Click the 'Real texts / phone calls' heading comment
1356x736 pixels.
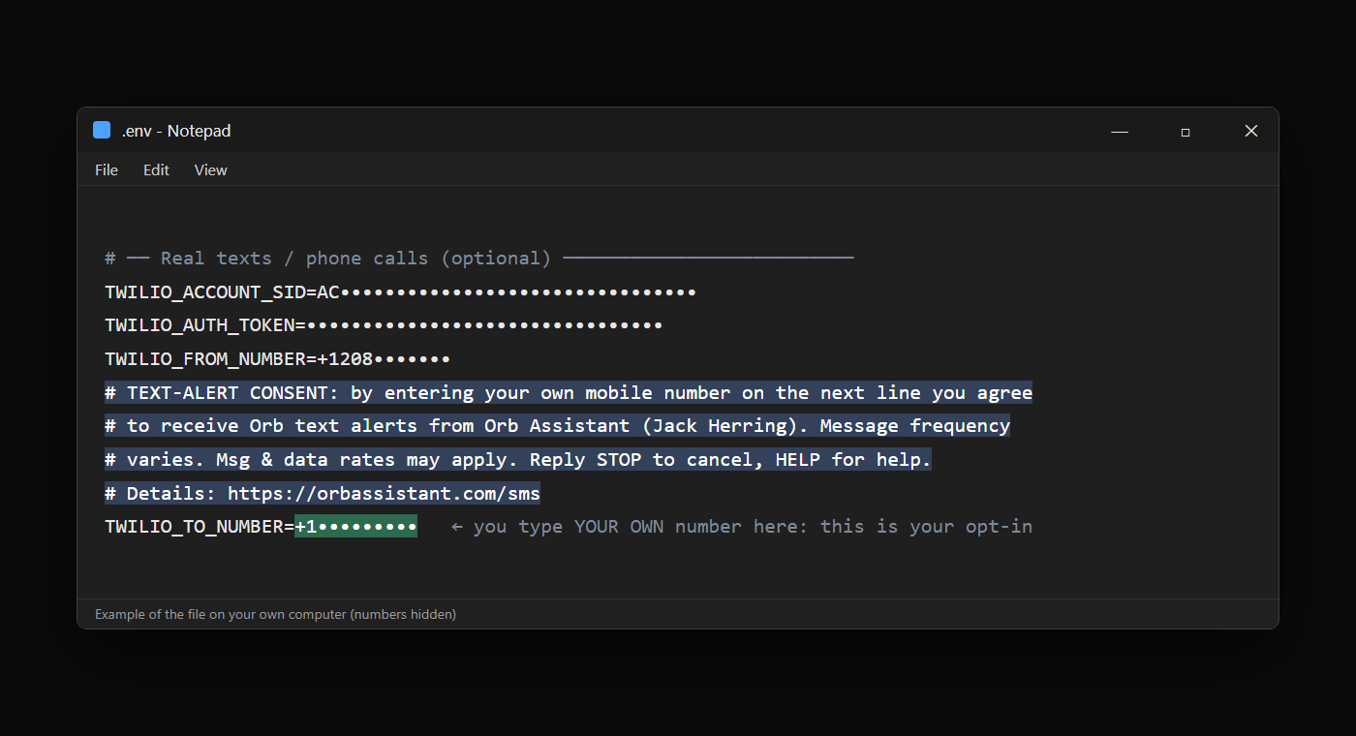pyautogui.click(x=479, y=259)
